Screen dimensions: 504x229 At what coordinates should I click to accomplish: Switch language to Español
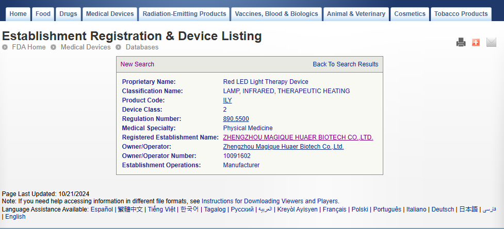pos(102,209)
